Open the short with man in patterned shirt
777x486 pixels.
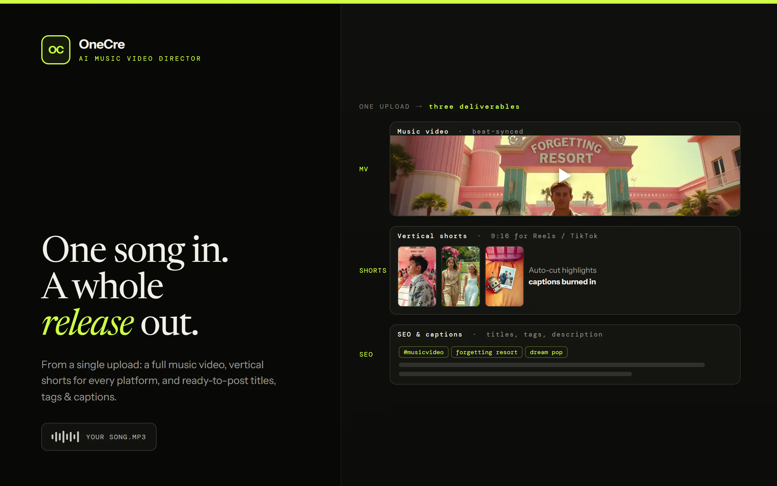[417, 276]
